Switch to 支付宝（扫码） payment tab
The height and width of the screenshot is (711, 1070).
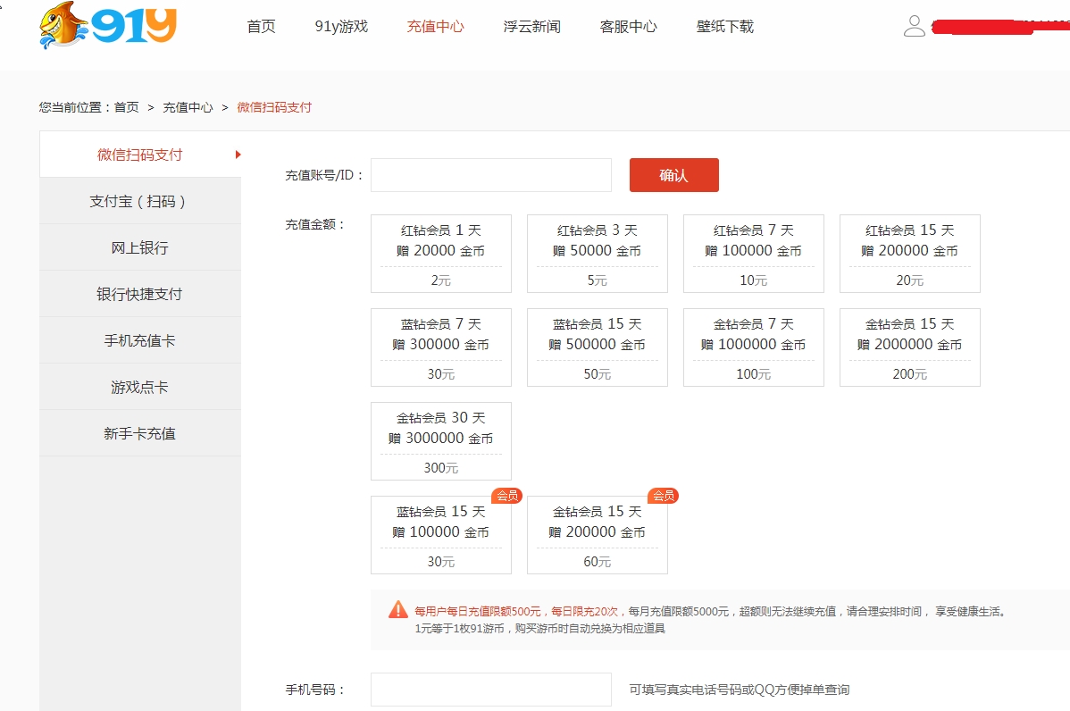pyautogui.click(x=139, y=201)
